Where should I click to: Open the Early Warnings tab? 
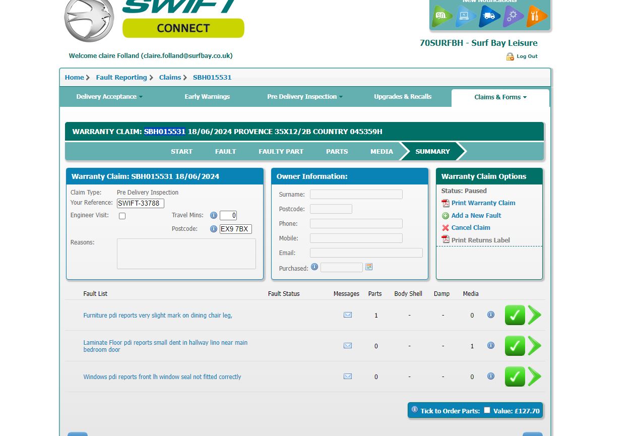pos(207,97)
